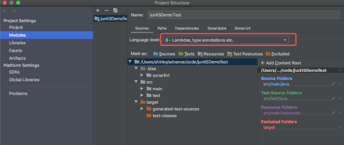
Task: Click Add Content Root button
Action: point(281,63)
